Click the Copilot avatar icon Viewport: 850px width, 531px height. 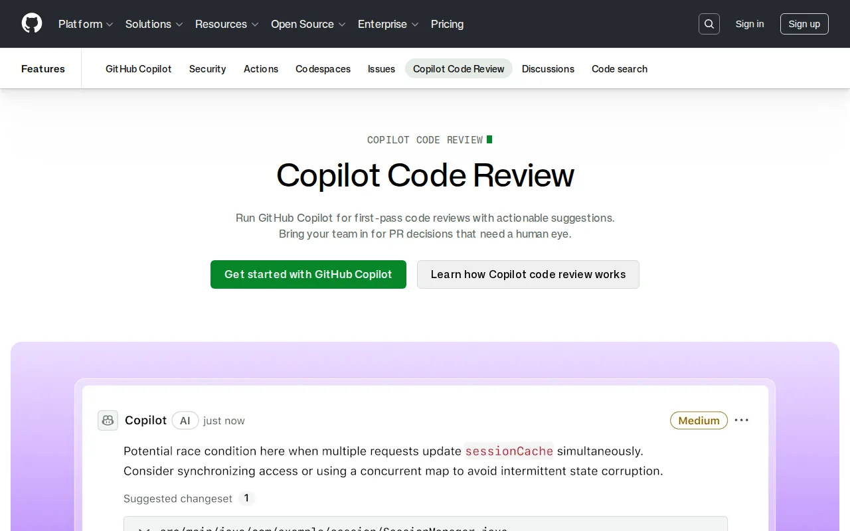click(108, 420)
